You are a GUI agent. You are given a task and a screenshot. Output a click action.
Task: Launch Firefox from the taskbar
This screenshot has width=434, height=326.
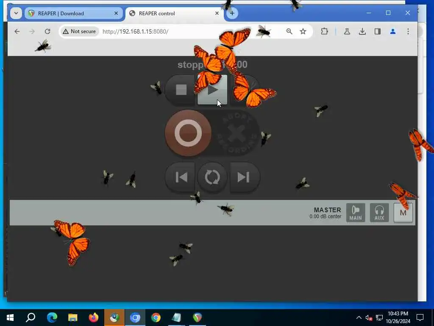94,318
